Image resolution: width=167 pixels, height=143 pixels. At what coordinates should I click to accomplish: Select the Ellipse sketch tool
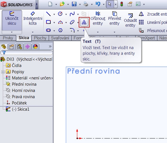pyautogui.click(x=72, y=22)
